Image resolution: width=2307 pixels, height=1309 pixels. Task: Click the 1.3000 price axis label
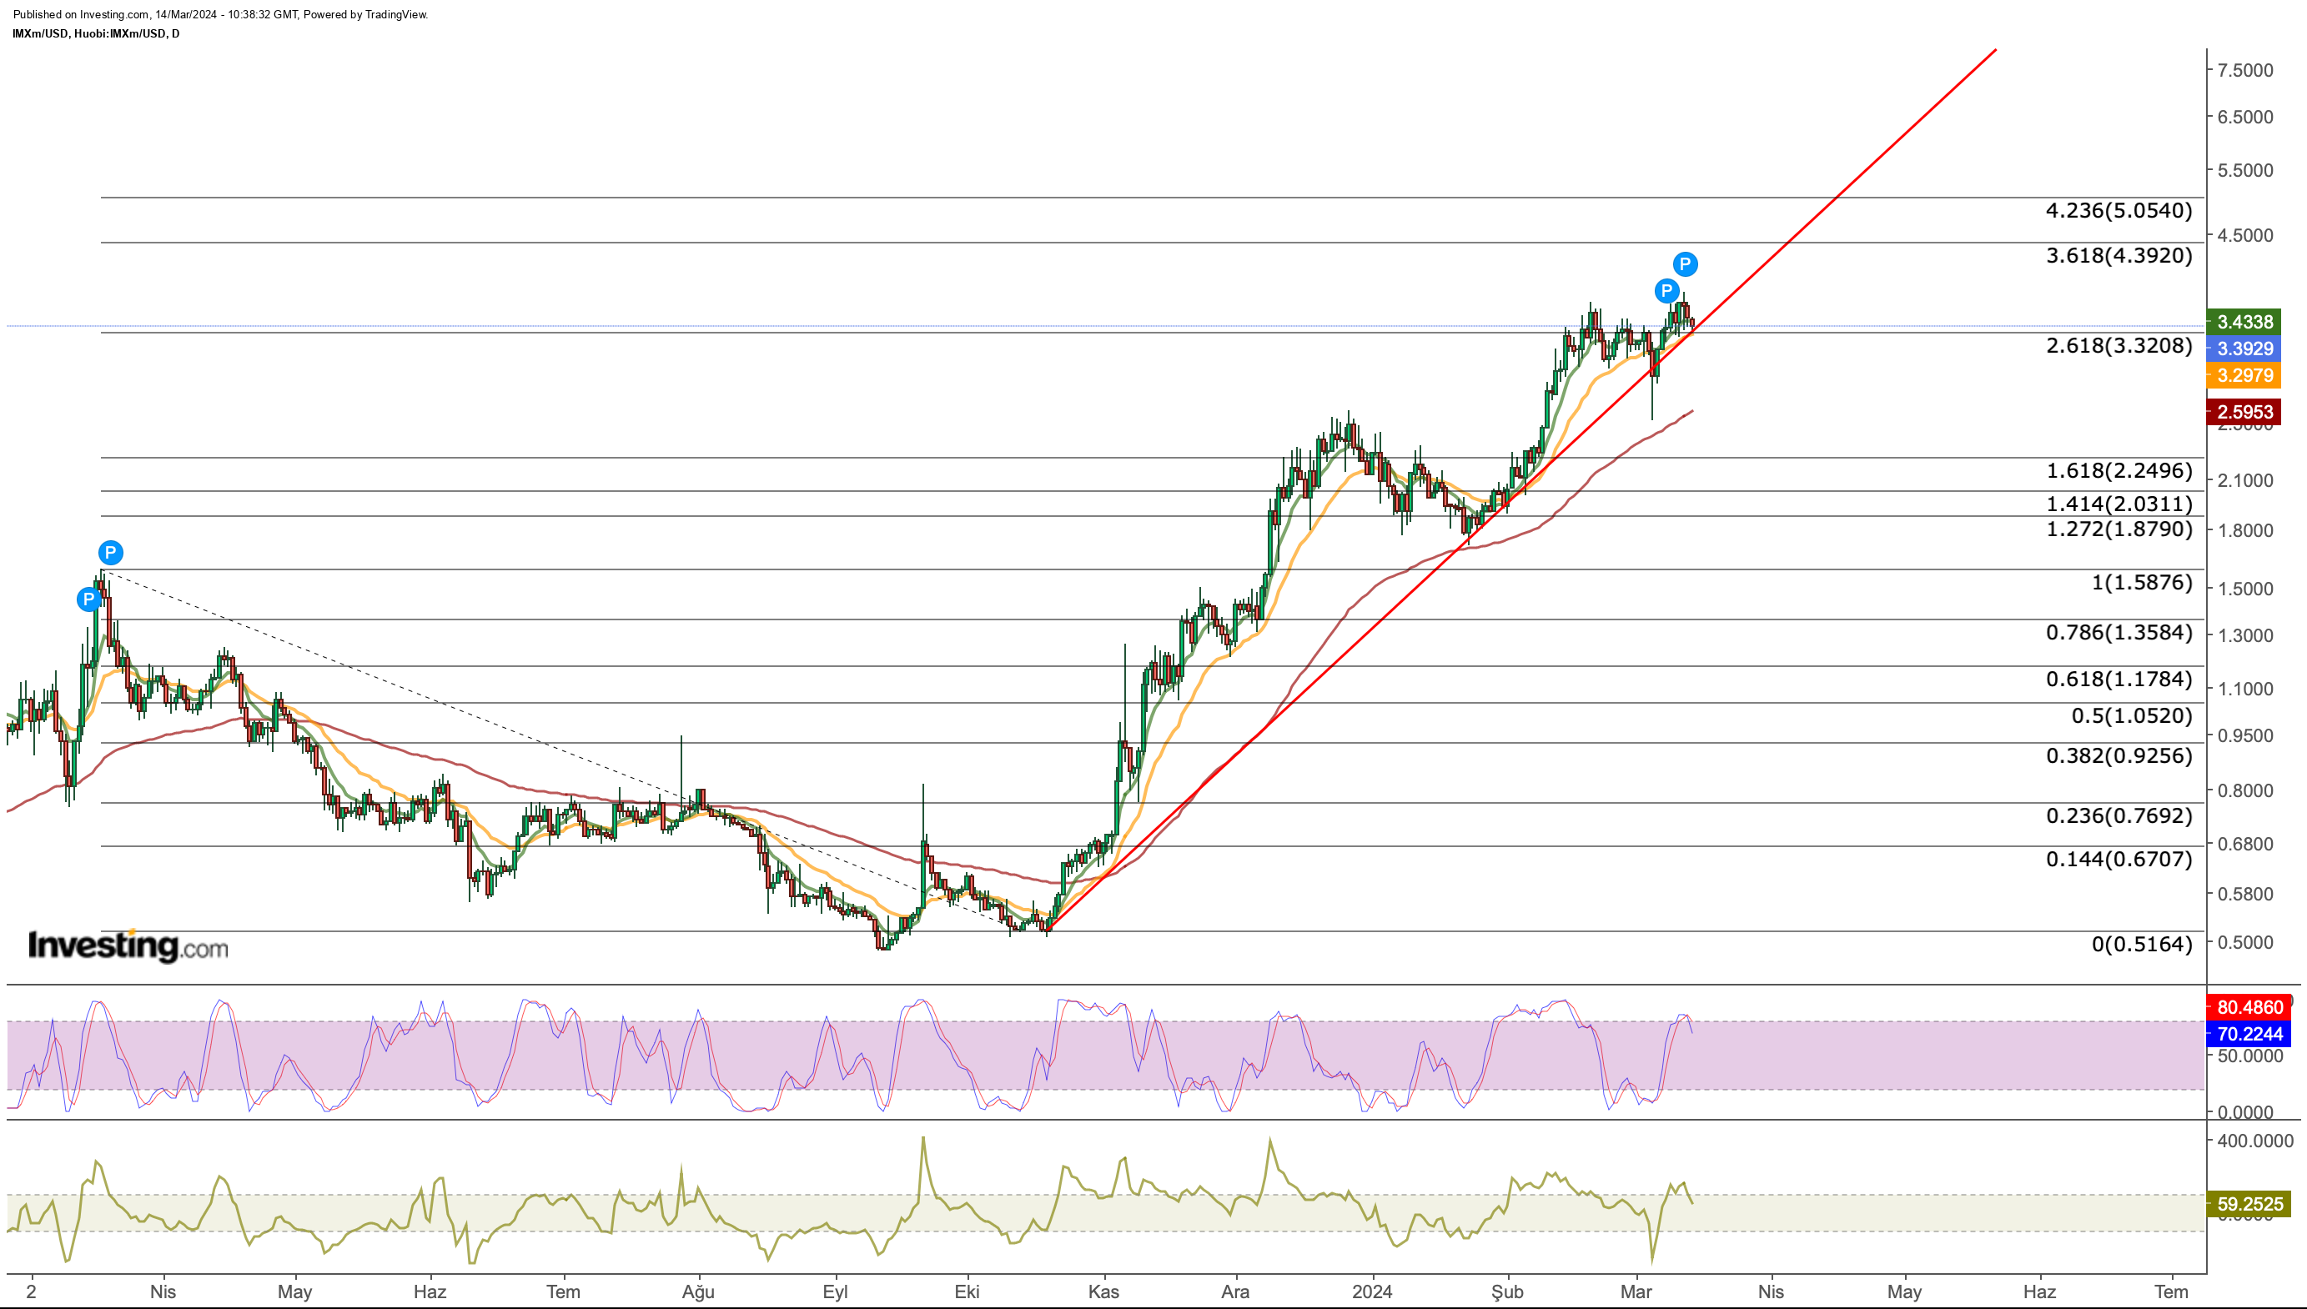2245,635
